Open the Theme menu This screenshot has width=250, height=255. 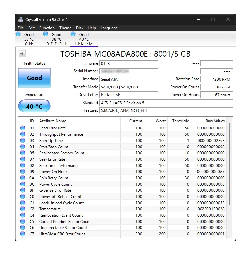[x=65, y=28]
